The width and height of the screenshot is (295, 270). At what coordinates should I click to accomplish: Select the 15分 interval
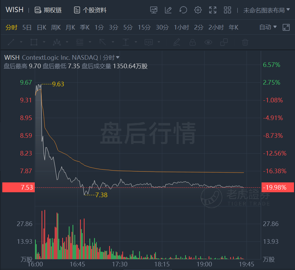point(144,28)
